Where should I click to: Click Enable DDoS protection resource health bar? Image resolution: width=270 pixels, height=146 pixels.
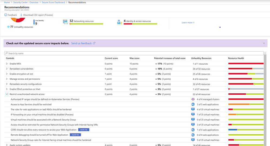tap(246, 89)
